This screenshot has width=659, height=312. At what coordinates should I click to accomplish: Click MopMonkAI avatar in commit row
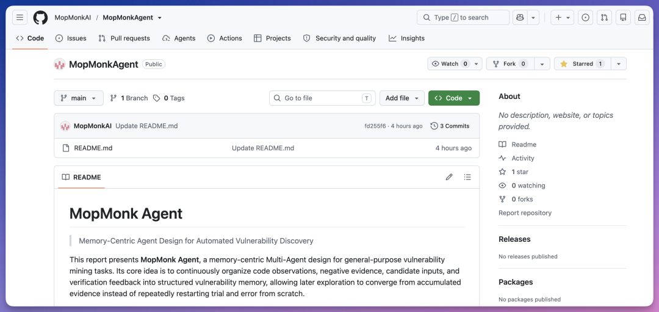(65, 126)
